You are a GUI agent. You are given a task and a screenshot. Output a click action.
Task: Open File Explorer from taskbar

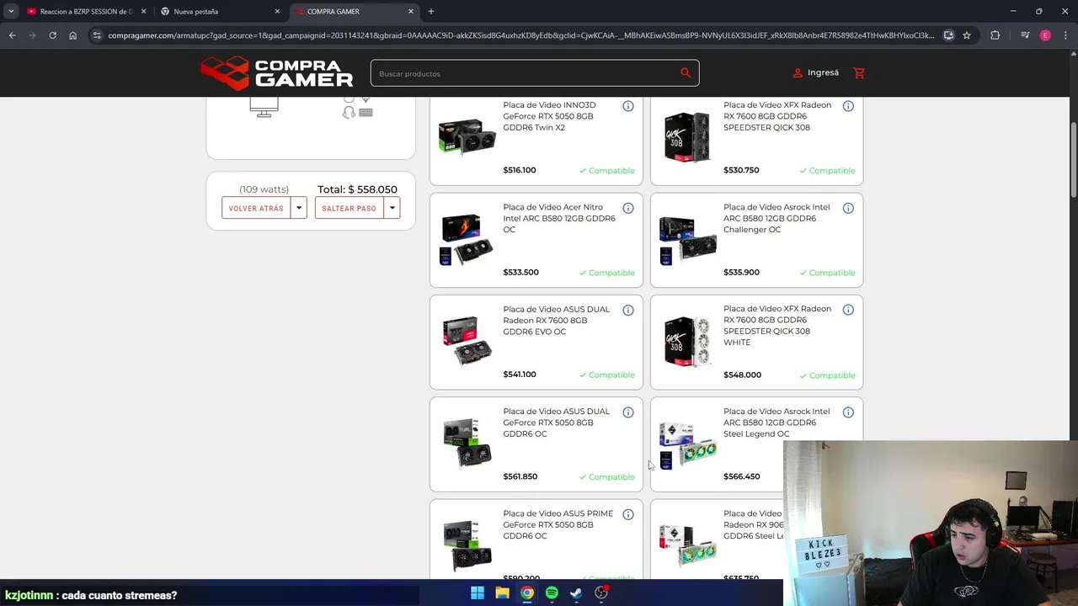pos(502,593)
